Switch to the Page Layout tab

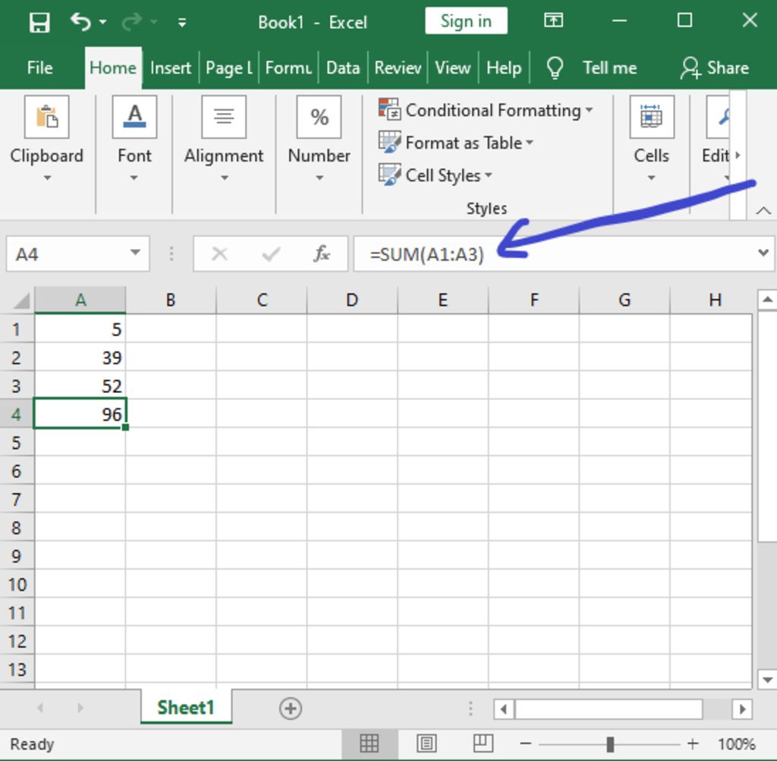(x=229, y=68)
